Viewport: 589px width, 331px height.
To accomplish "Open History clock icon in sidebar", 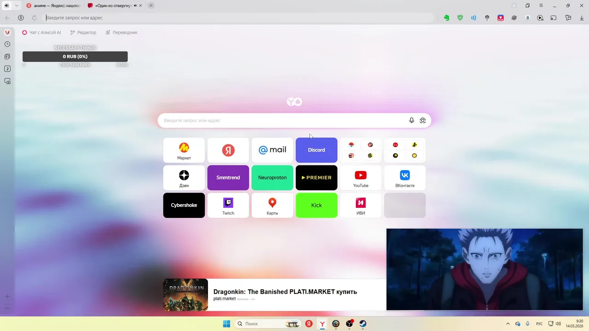I will pos(7,44).
